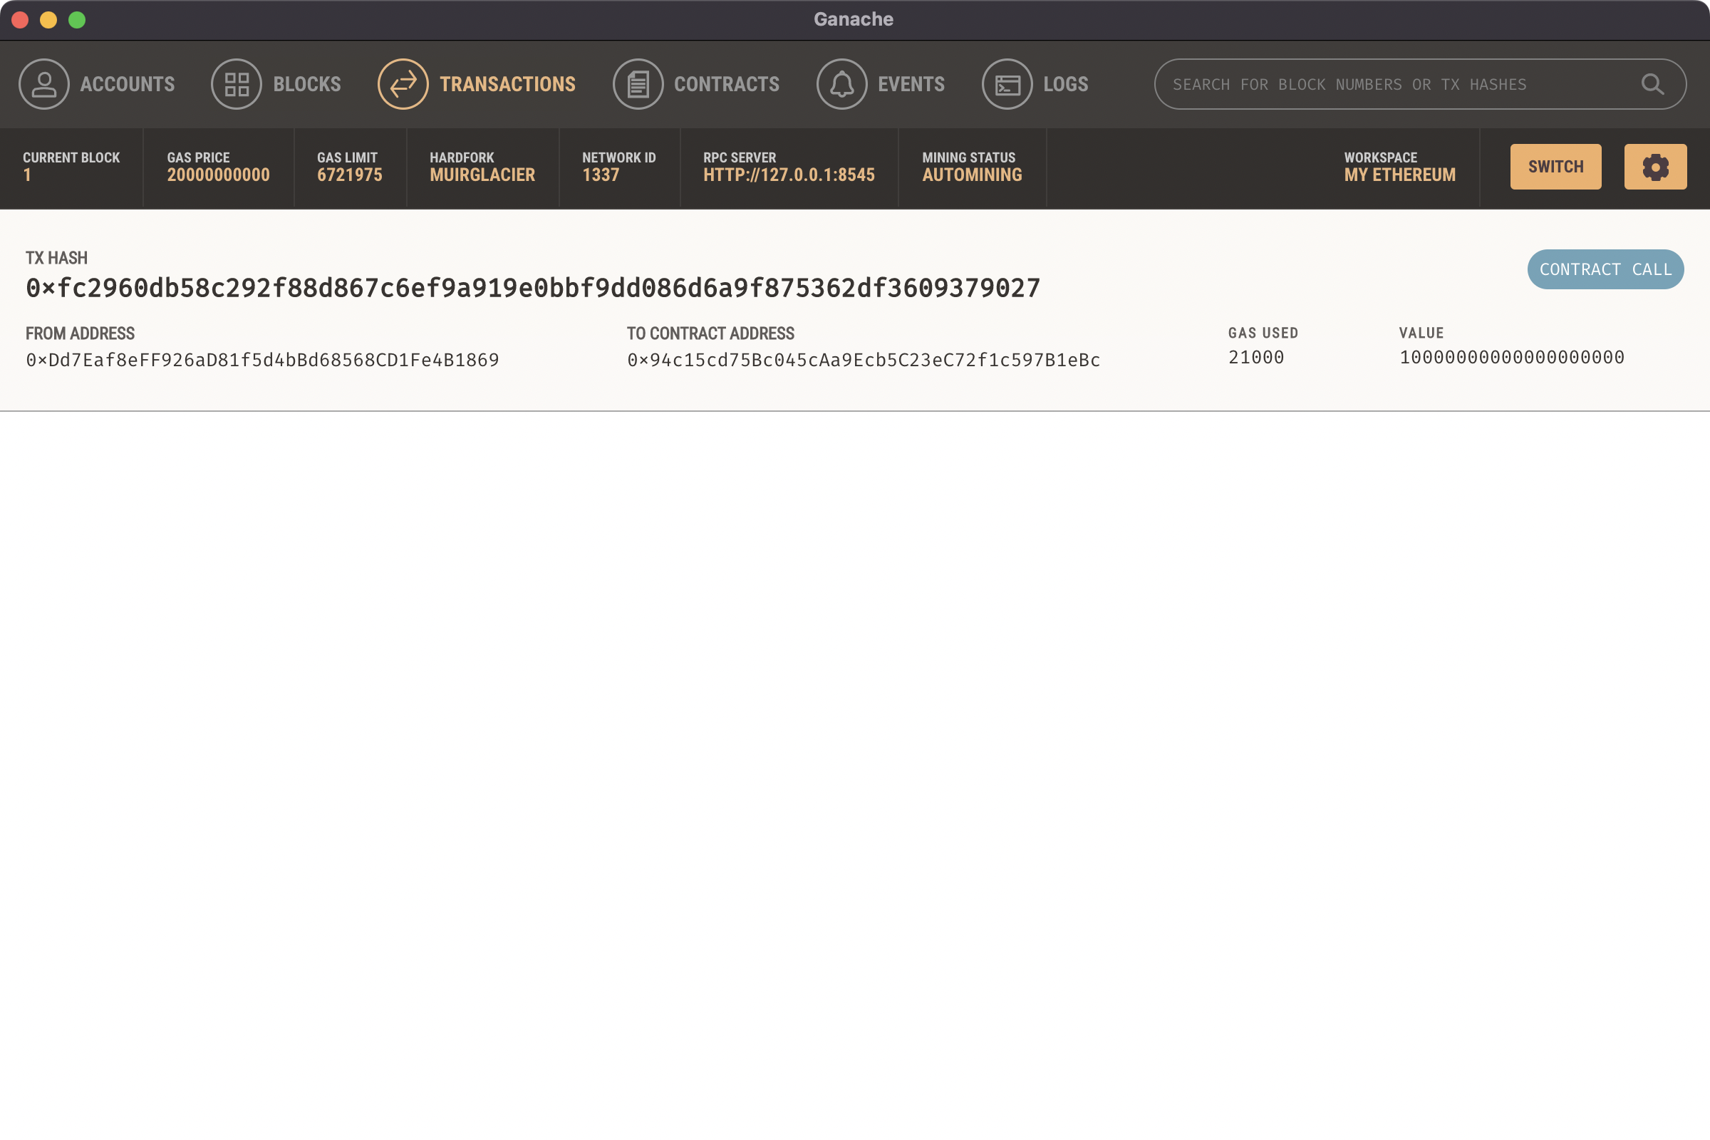This screenshot has width=1710, height=1140.
Task: Click the Events bell icon
Action: [842, 84]
